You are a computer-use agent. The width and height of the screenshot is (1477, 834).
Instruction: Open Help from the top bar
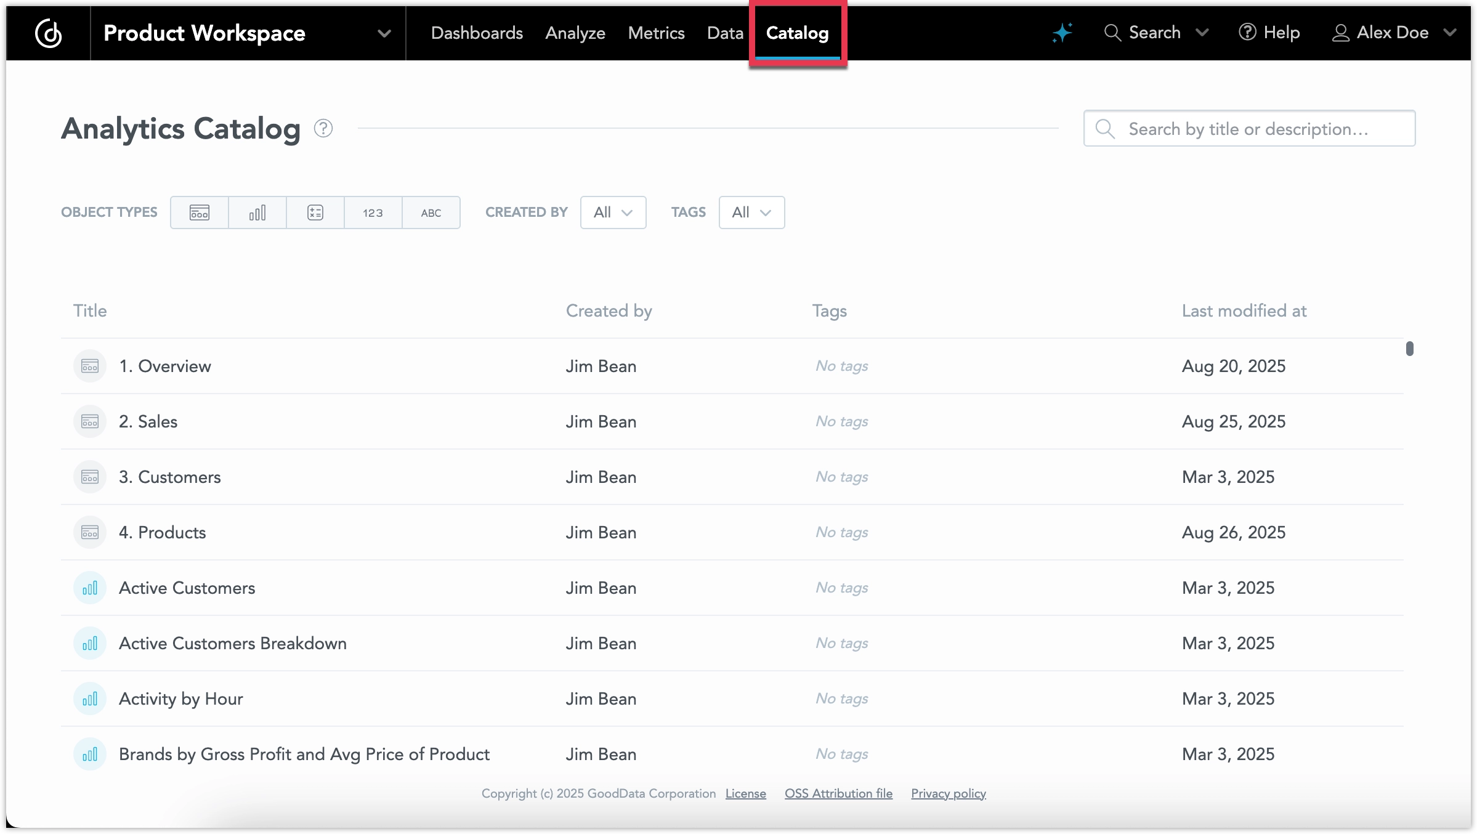click(1270, 33)
